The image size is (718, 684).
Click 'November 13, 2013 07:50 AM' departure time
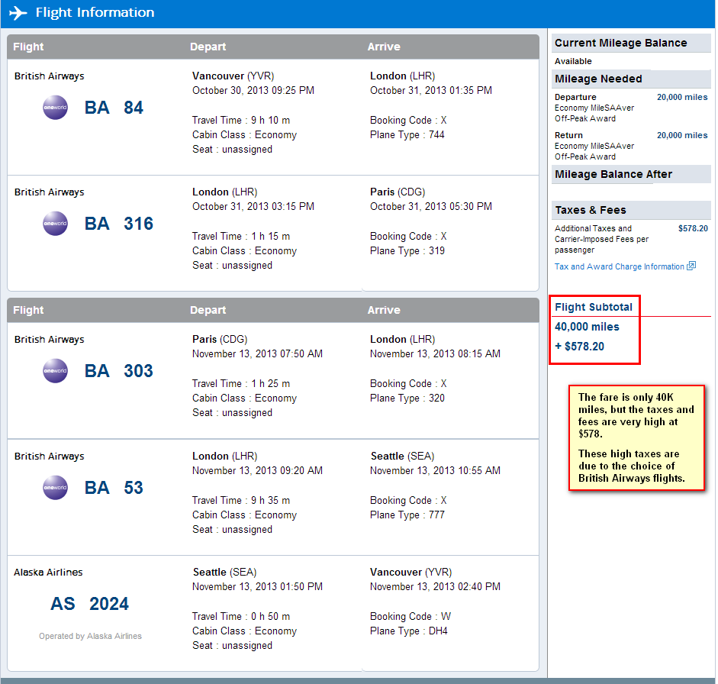point(257,354)
